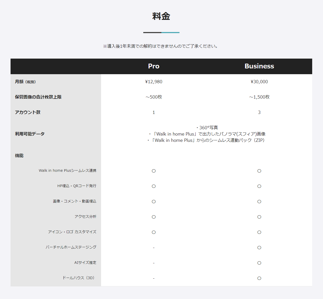323x299 pixels.
Task: Click the Business circle for HP埋込・QRコード発行
Action: pyautogui.click(x=259, y=186)
